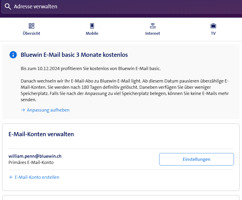Click the 'Primäres E-Mail-Konto' label
The height and width of the screenshot is (200, 242).
click(31, 163)
